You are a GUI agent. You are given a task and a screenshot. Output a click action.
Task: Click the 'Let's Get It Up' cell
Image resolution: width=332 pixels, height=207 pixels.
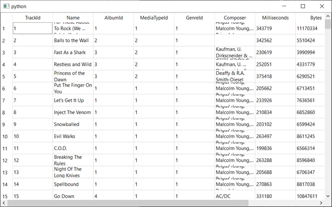click(x=73, y=100)
